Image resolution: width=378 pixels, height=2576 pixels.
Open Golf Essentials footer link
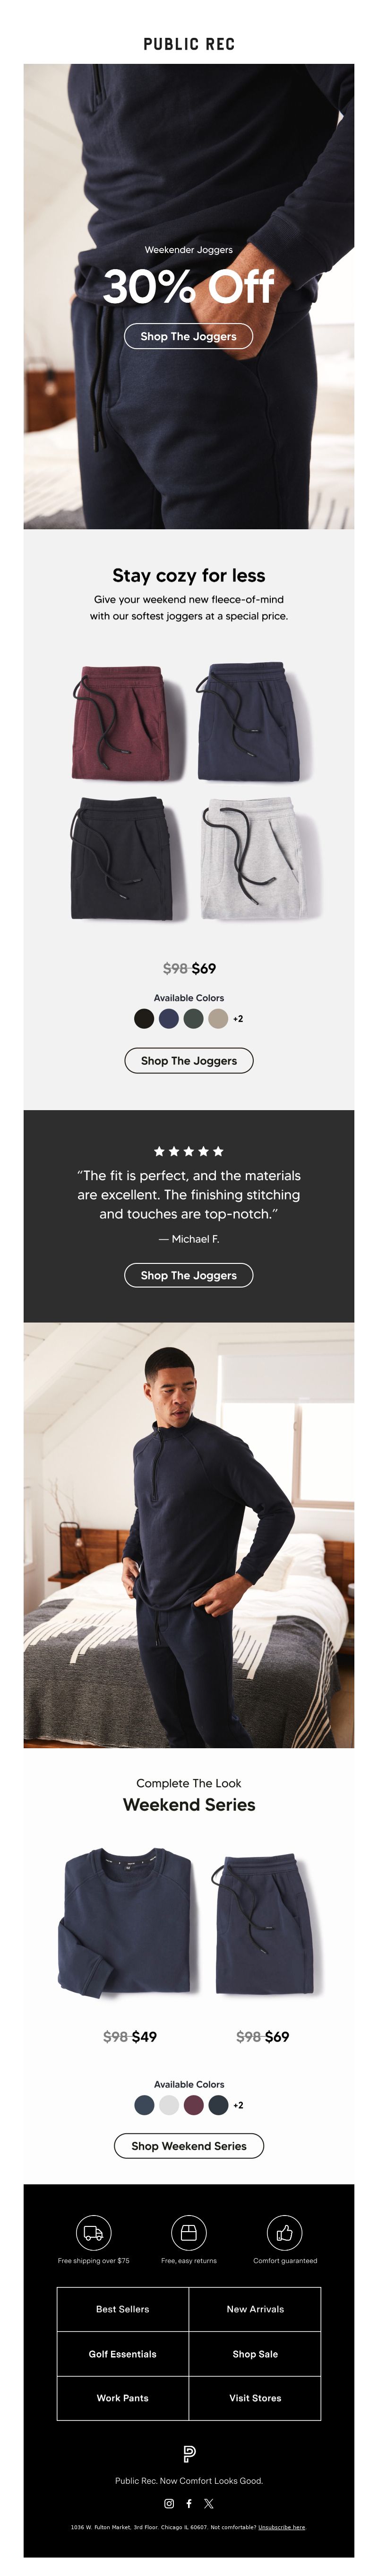click(123, 2354)
